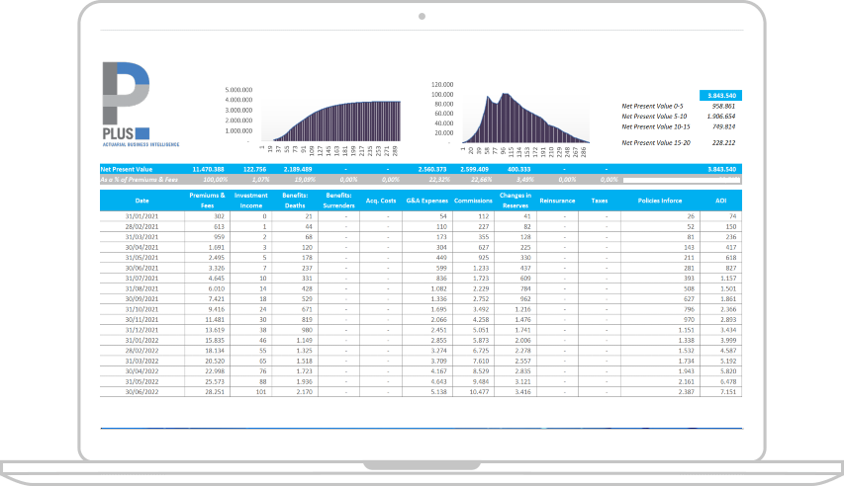844x486 pixels.
Task: Select the 'Net Present Value' row label
Action: click(x=127, y=169)
